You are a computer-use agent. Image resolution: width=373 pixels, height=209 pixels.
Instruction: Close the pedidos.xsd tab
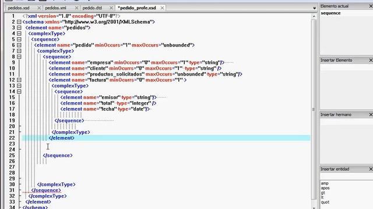(x=39, y=8)
